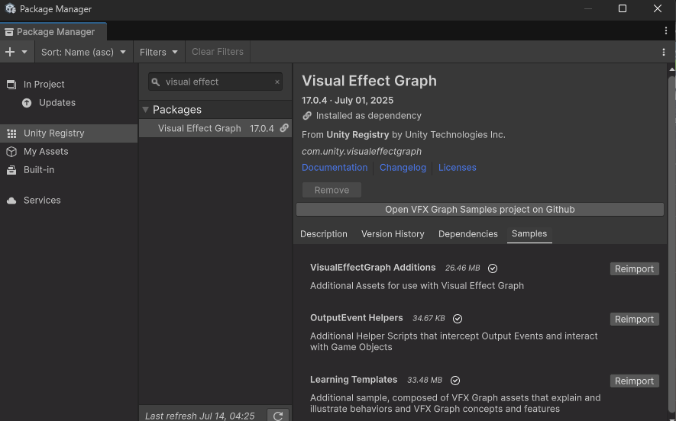Click the imported checkmark beside VisualEffectGraph Additions
Screen dimensions: 676x421
tap(493, 268)
